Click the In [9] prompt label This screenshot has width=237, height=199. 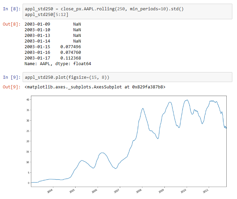coord(11,77)
